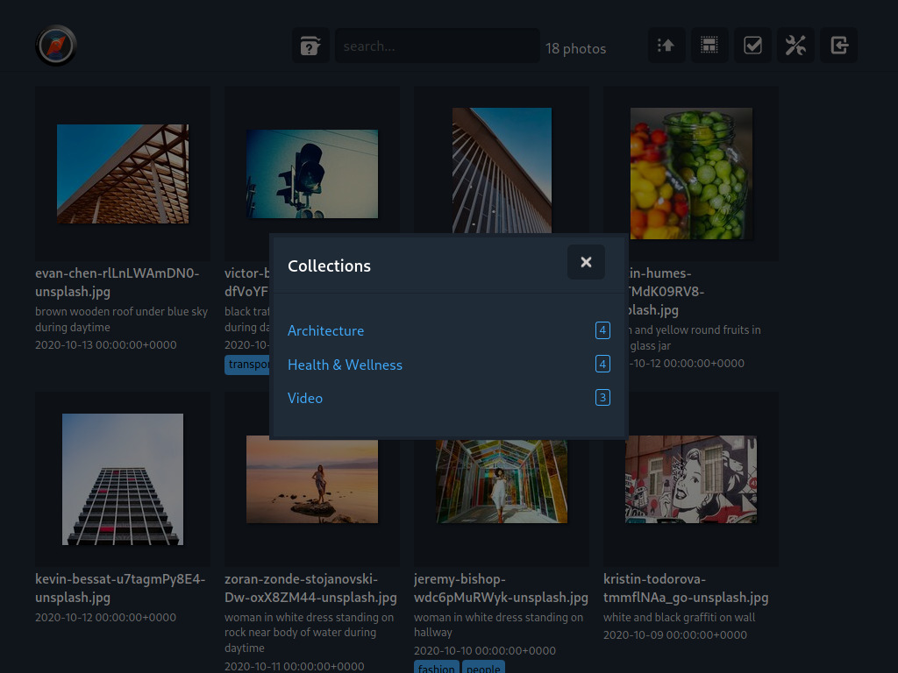Click date '2020-10-09 00:00:00+0000'

click(675, 635)
